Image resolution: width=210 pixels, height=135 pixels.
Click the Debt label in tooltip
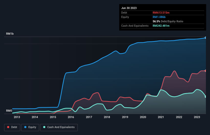[124, 13]
